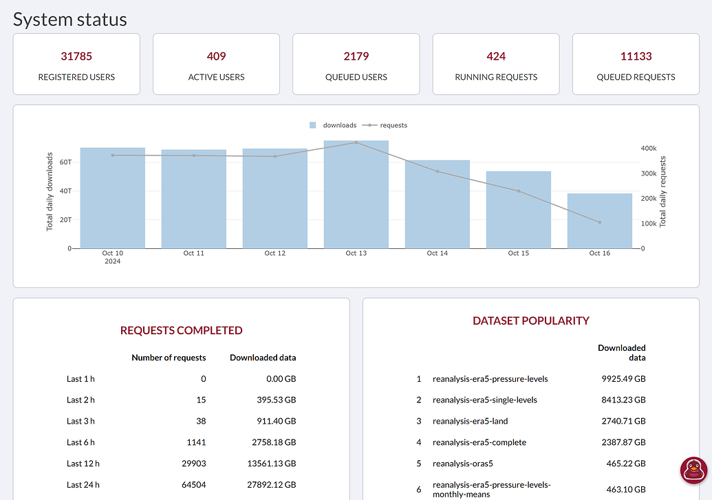This screenshot has height=500, width=712.
Task: Click Downloaded data header in Requests Completed
Action: (x=263, y=358)
